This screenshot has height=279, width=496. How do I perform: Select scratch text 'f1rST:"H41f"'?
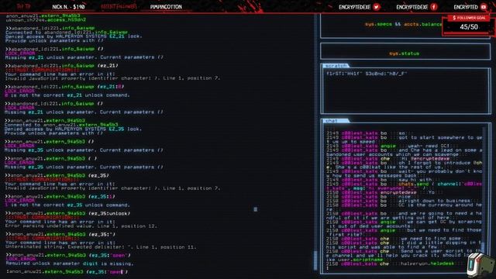[x=344, y=74]
